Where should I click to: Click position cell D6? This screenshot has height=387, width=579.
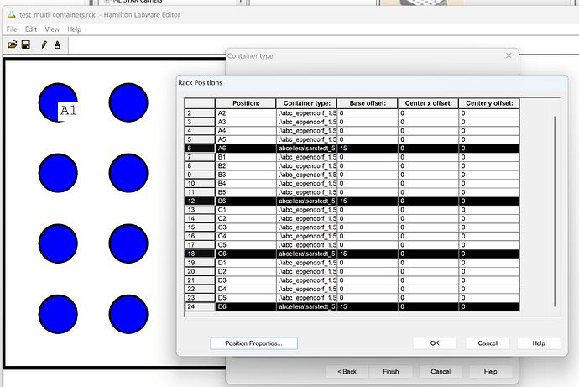click(x=246, y=307)
